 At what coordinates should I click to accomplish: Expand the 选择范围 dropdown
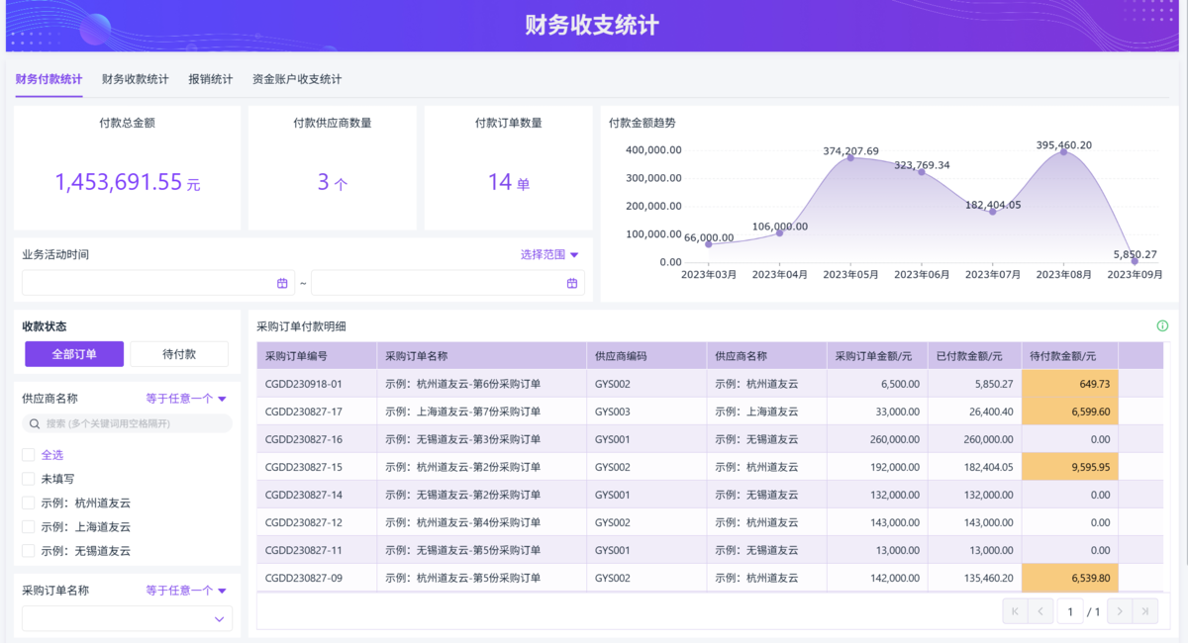549,254
